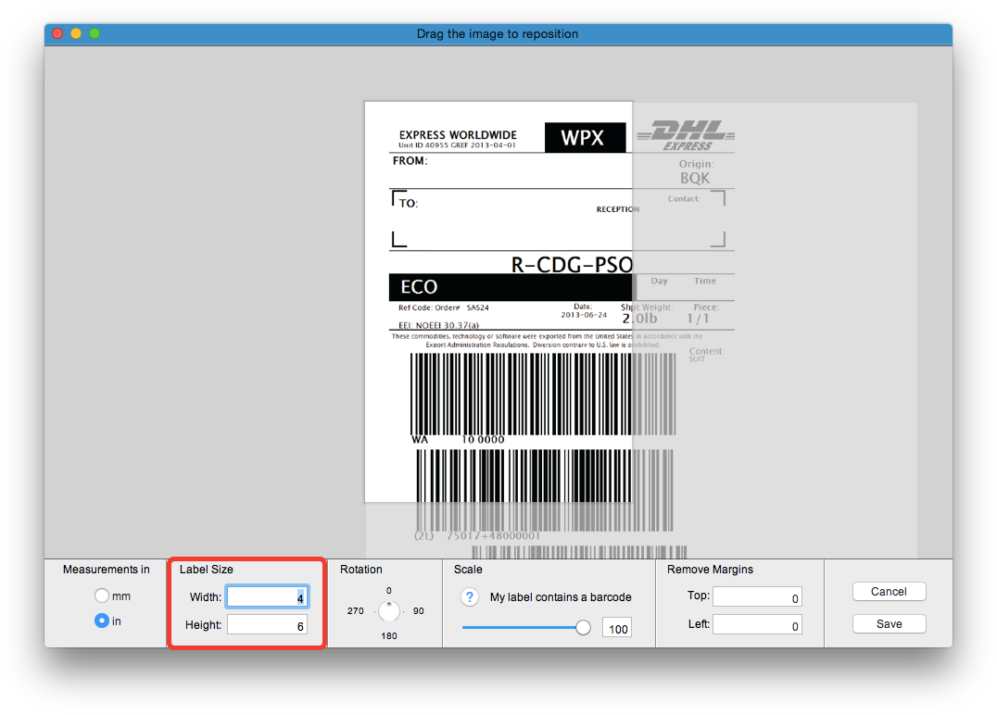This screenshot has height=715, width=997.
Task: Click the black ECO banner on label
Action: coord(510,287)
